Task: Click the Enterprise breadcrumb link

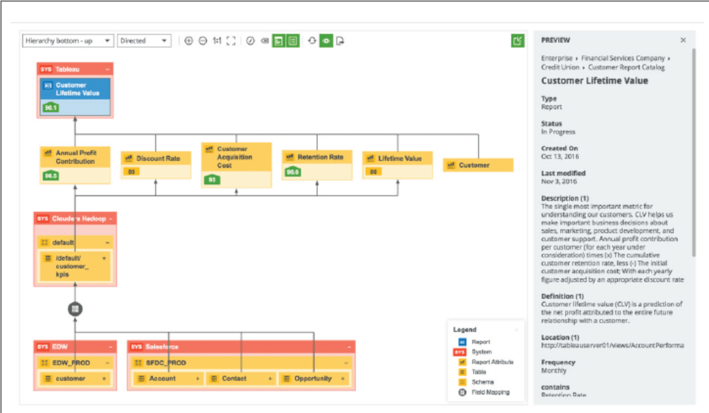Action: [557, 58]
